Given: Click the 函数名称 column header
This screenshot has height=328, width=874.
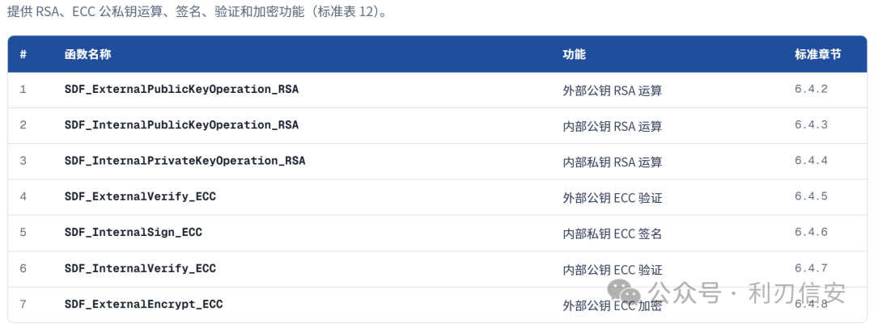Looking at the screenshot, I should click(x=88, y=54).
